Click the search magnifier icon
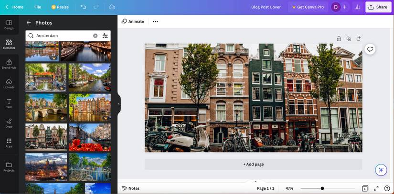The height and width of the screenshot is (194, 394). [31, 36]
